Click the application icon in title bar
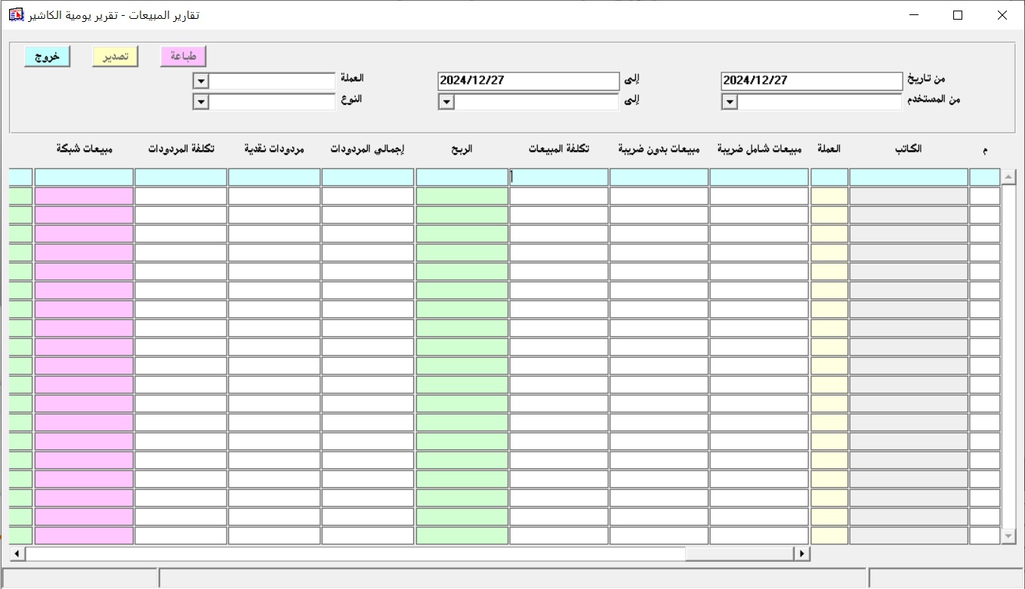This screenshot has width=1025, height=589. coord(14,15)
